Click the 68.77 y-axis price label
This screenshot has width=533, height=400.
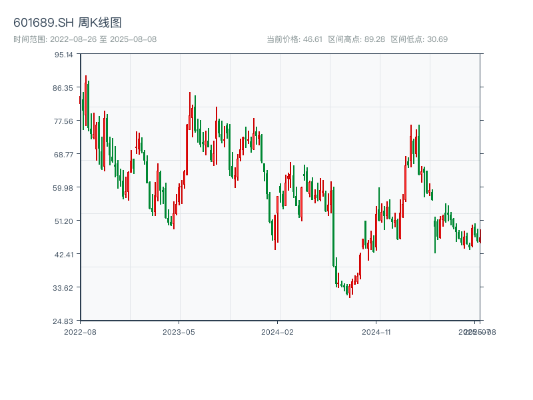(64, 155)
